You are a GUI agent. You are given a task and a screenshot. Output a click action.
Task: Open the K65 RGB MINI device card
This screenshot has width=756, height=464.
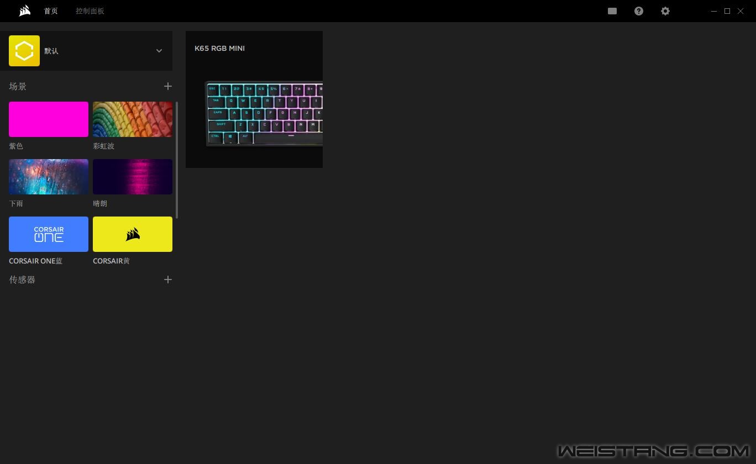[254, 99]
